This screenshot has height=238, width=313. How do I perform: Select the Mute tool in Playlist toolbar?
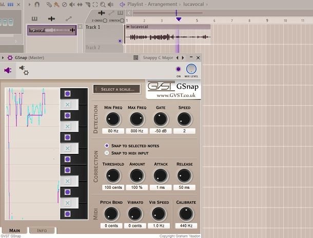coord(72,5)
